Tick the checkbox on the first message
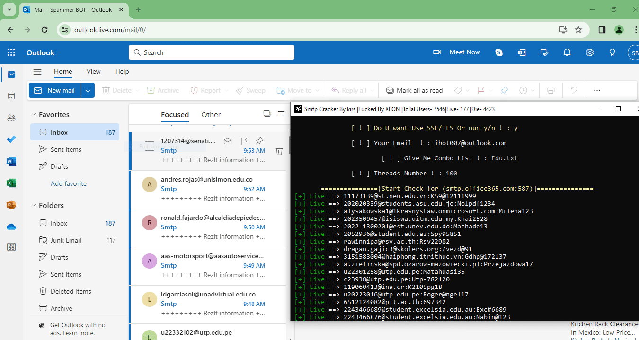This screenshot has height=340, width=639. (x=150, y=146)
